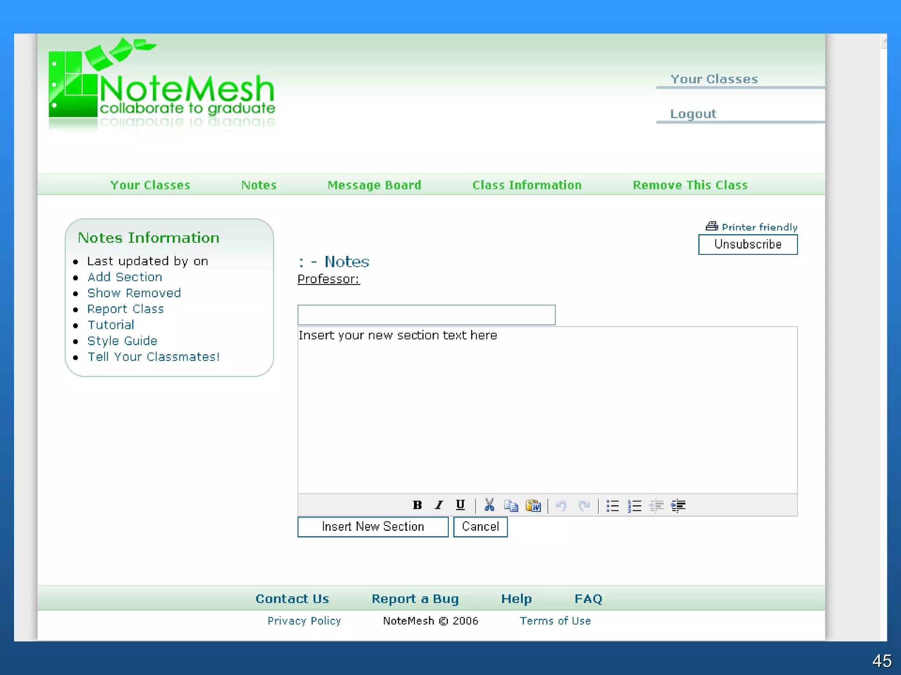Decrease indent with the outdent icon
901x675 pixels.
(x=656, y=506)
